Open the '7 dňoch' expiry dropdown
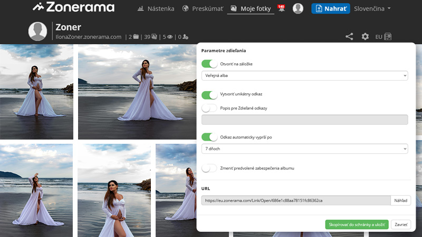The height and width of the screenshot is (237, 422). [304, 149]
